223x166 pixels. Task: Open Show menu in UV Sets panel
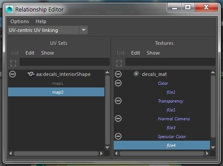(48, 53)
